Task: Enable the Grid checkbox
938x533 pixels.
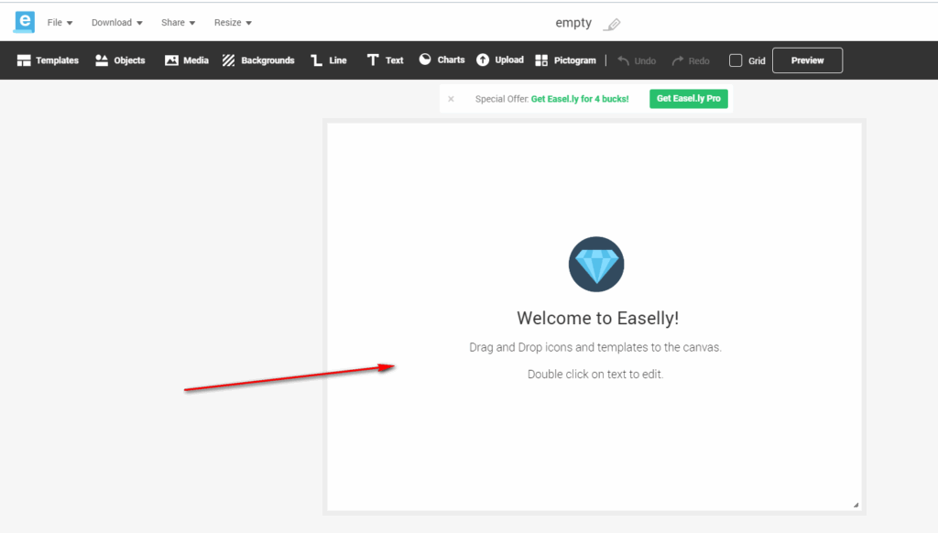Action: (736, 60)
